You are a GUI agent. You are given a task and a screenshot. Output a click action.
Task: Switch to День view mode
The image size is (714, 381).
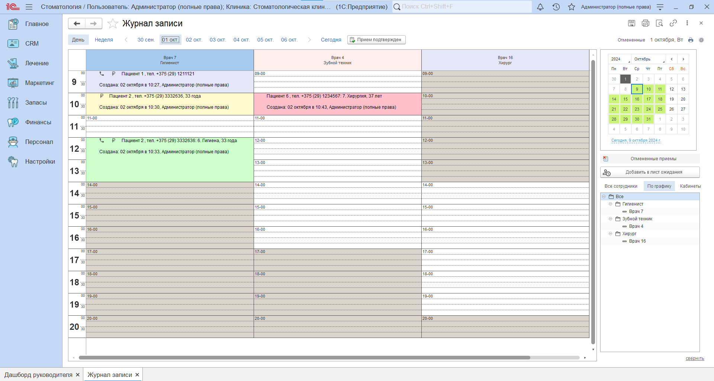[78, 40]
